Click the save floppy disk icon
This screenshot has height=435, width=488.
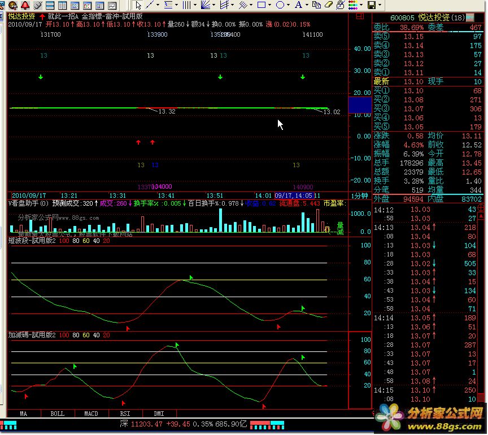pos(371,5)
